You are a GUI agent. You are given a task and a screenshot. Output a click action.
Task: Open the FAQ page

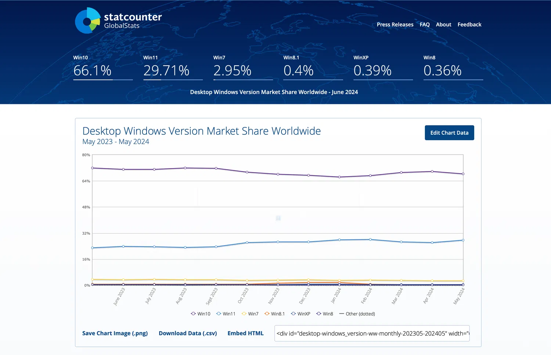(x=425, y=25)
